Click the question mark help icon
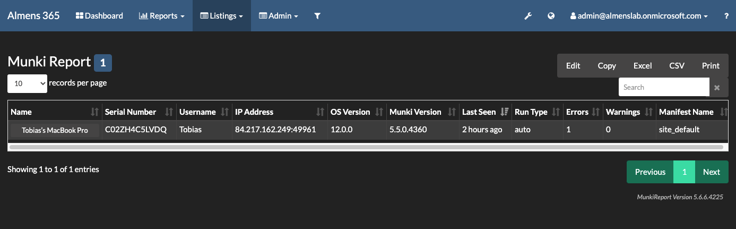This screenshot has height=229, width=736. pyautogui.click(x=726, y=16)
